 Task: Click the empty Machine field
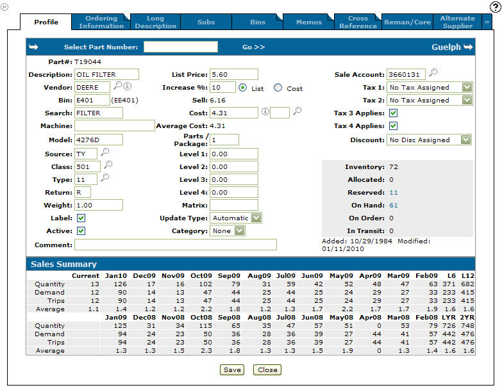(x=115, y=126)
